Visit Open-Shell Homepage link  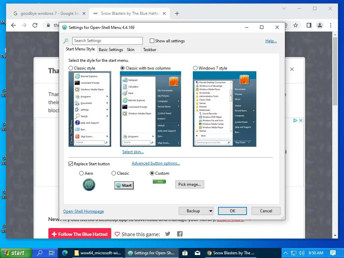coord(84,211)
